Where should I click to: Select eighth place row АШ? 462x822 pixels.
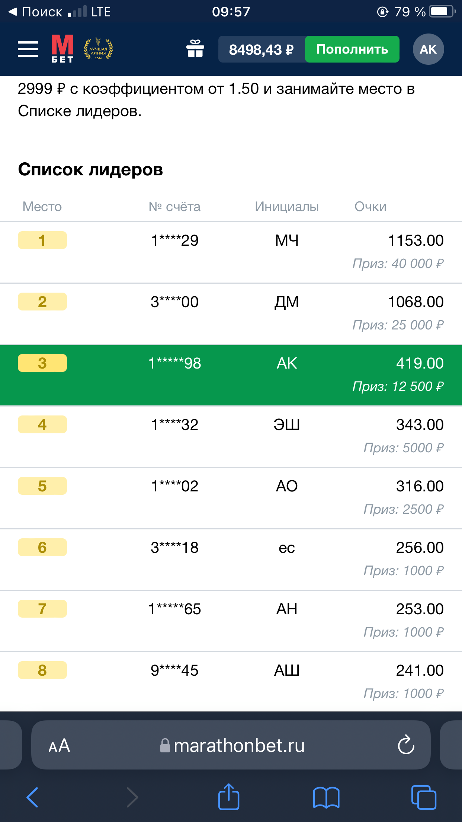[x=231, y=681]
